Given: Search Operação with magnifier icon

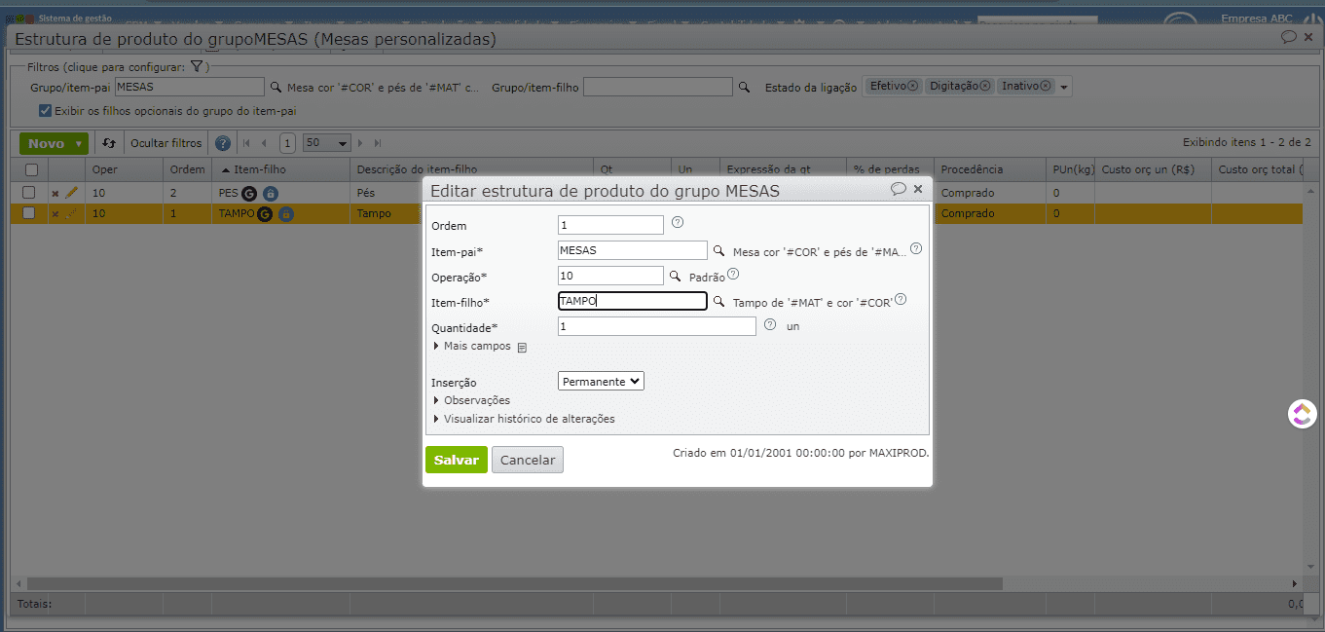Looking at the screenshot, I should tap(676, 277).
